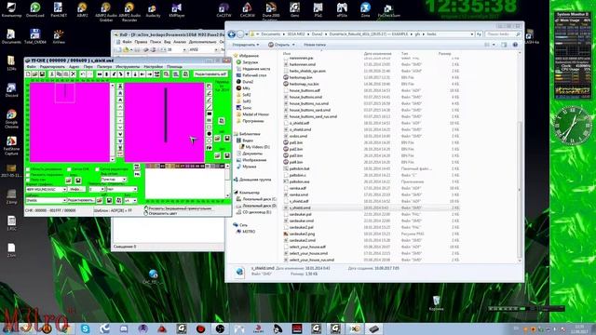Screen dimensions: 596x335
Task: Click the open ADF icon beside Редактировать... button
Action: click(100, 200)
